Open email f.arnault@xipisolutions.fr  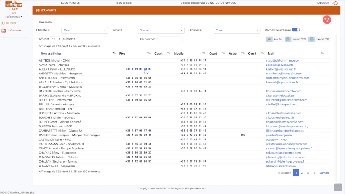(282, 82)
